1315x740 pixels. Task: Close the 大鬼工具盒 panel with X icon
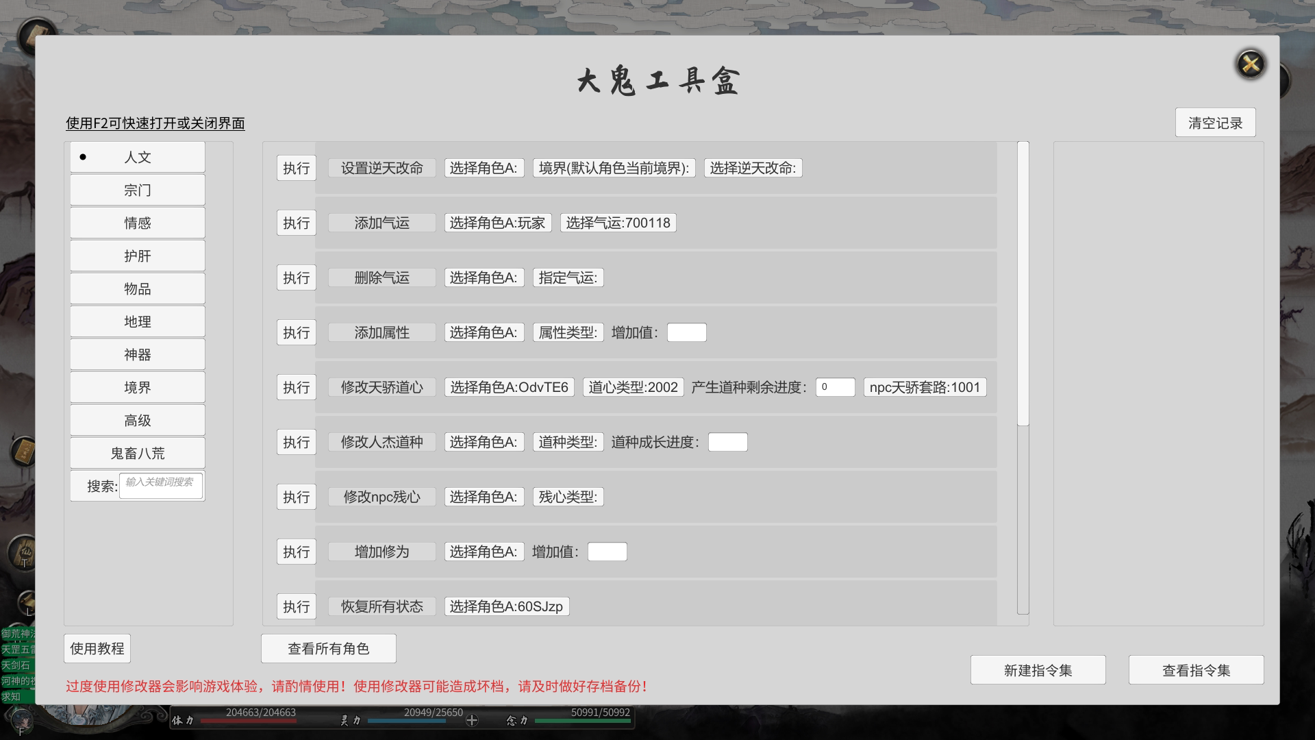pos(1251,64)
